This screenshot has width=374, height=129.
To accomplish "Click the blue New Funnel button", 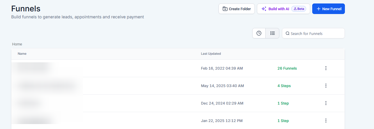I will point(328,9).
